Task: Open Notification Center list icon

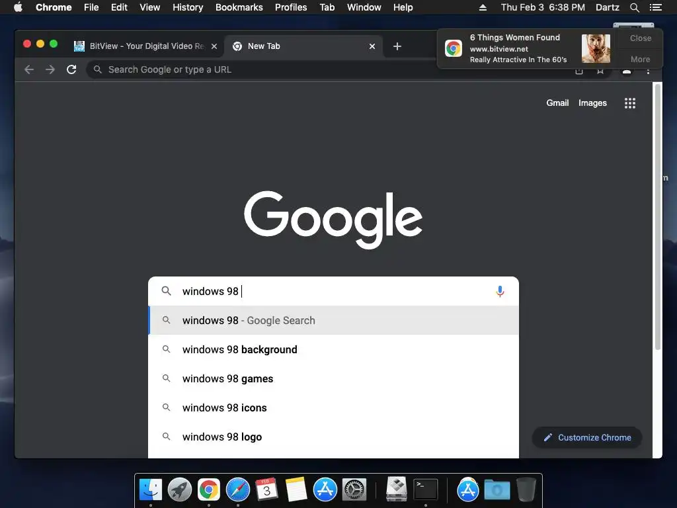Action: pos(655,7)
